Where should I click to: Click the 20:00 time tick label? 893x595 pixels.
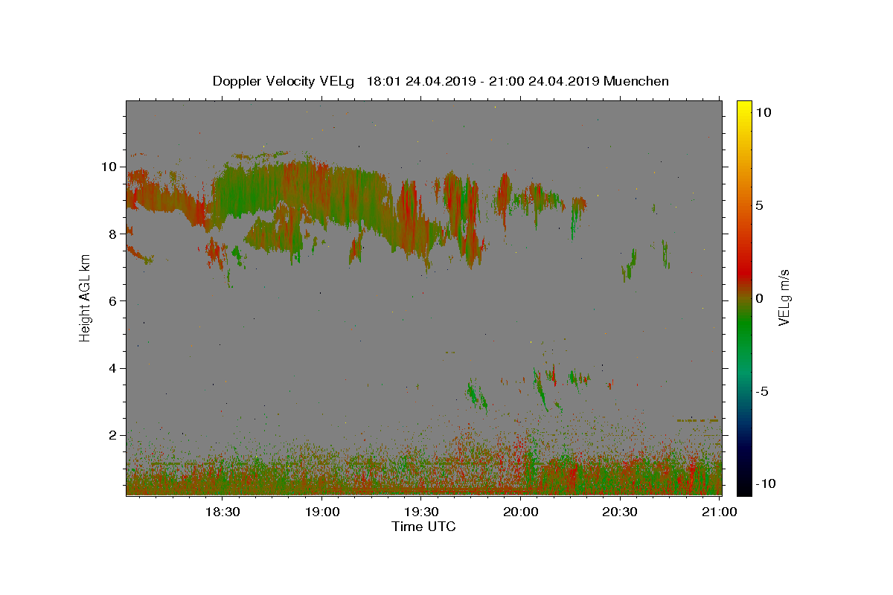click(521, 512)
